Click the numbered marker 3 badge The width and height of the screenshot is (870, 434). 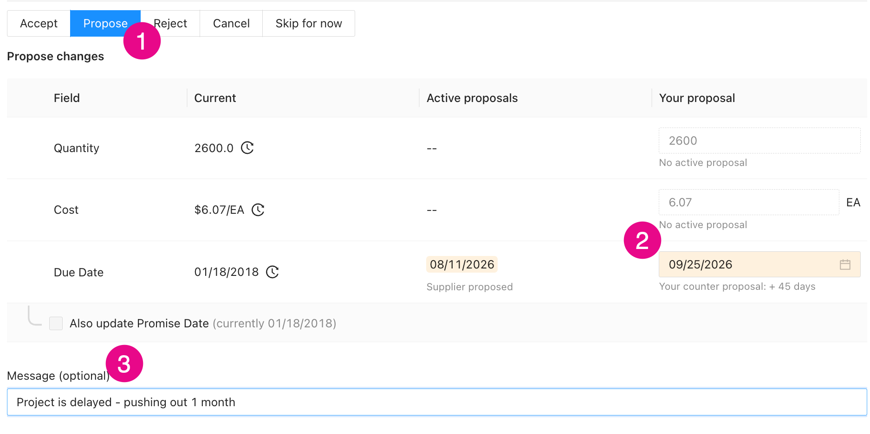click(124, 364)
